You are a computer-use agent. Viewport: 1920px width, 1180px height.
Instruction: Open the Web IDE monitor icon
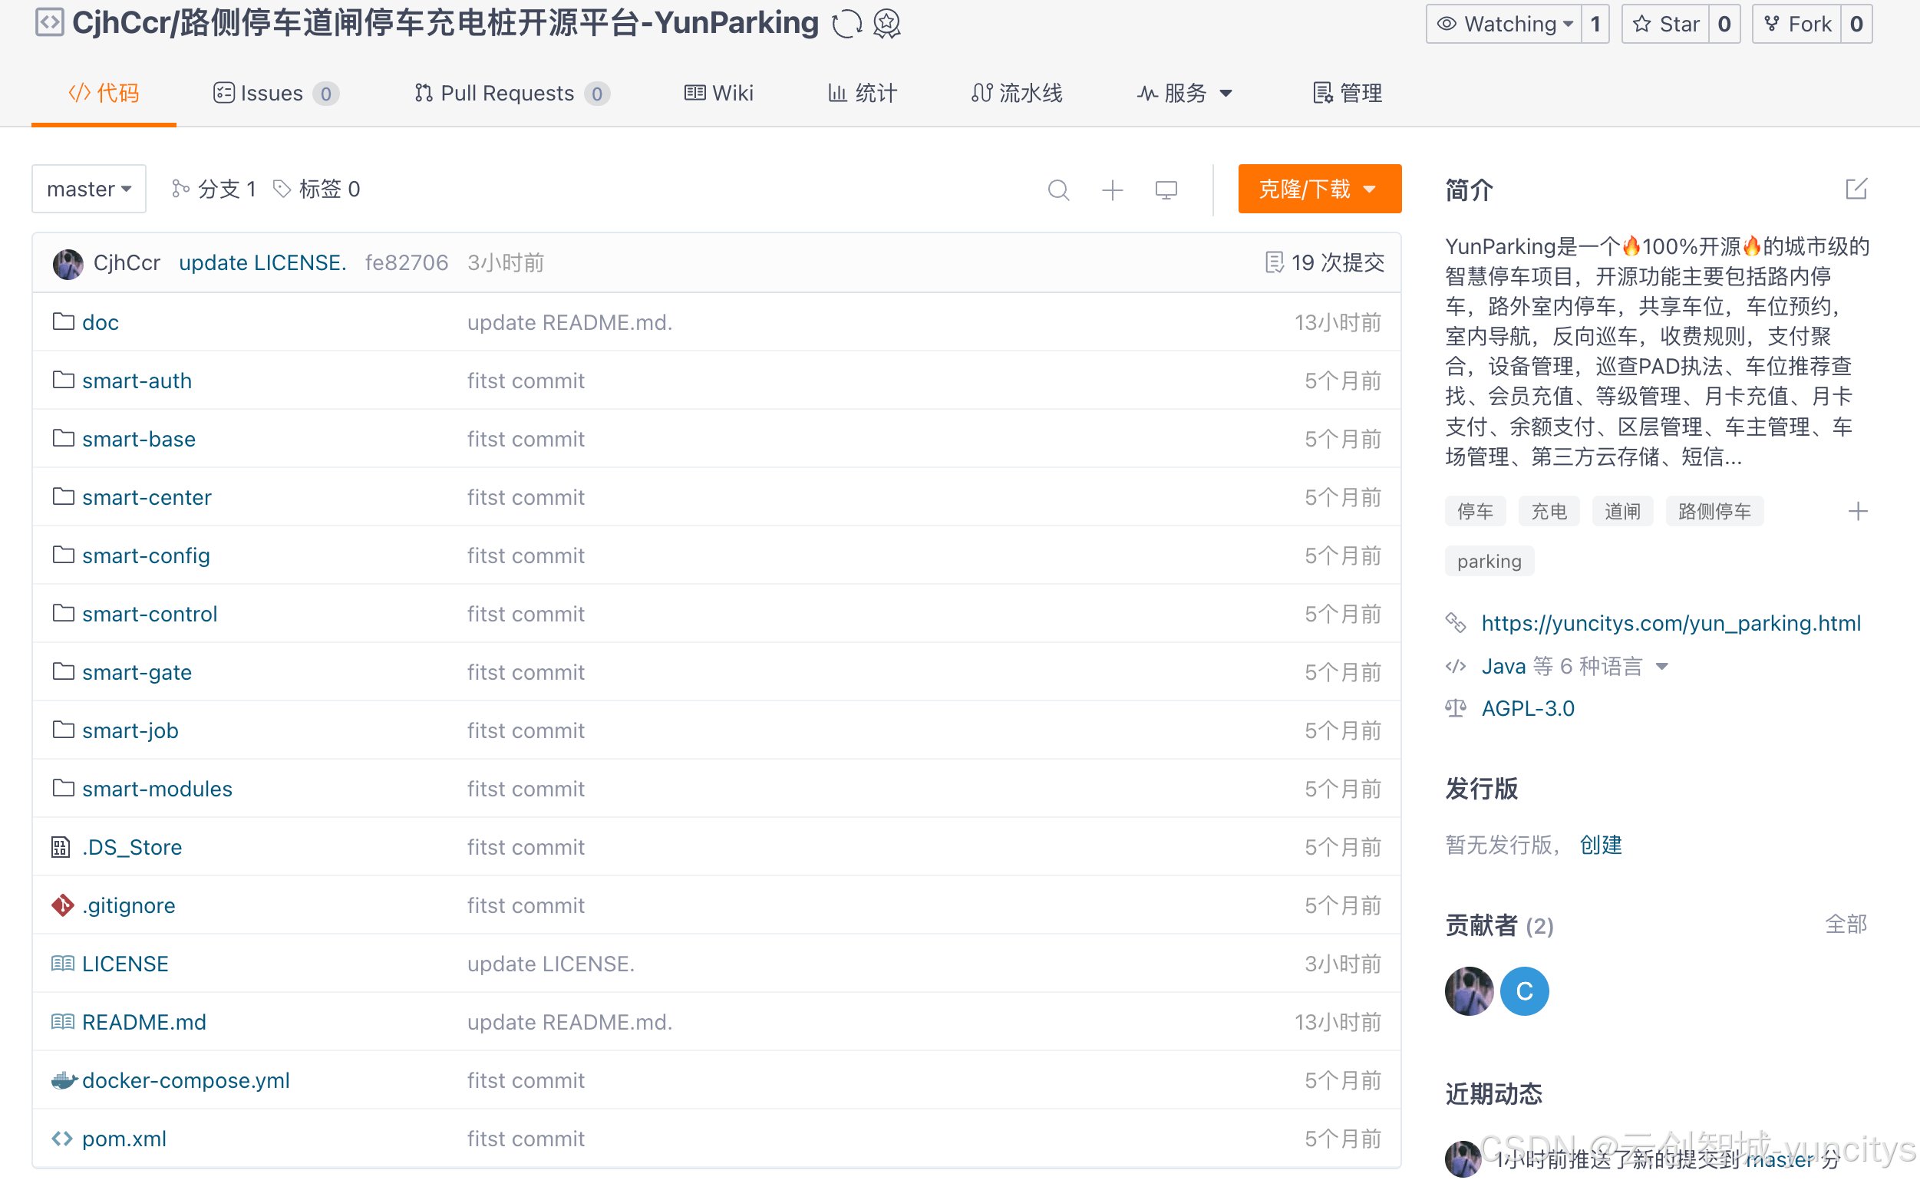pyautogui.click(x=1166, y=190)
